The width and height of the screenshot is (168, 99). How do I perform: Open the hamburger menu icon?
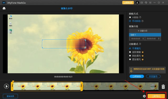pos(150,3)
